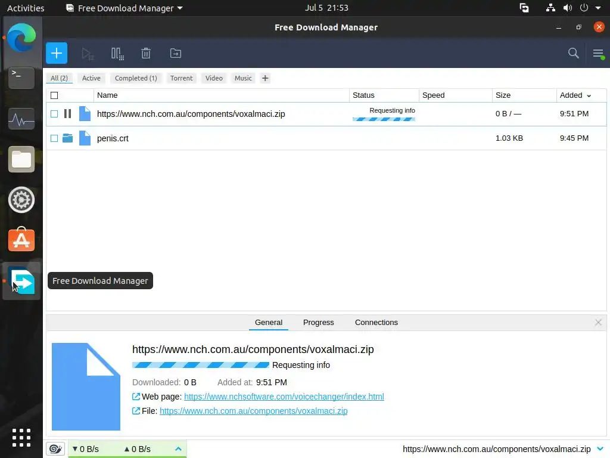Sort by the Size column header
610x458 pixels.
(524, 95)
